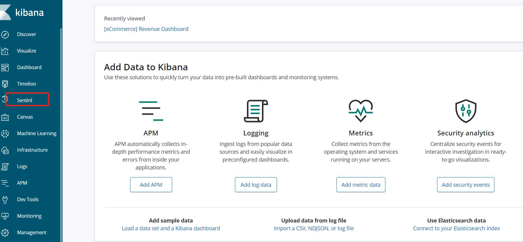Open Logs from the sidebar

point(22,166)
